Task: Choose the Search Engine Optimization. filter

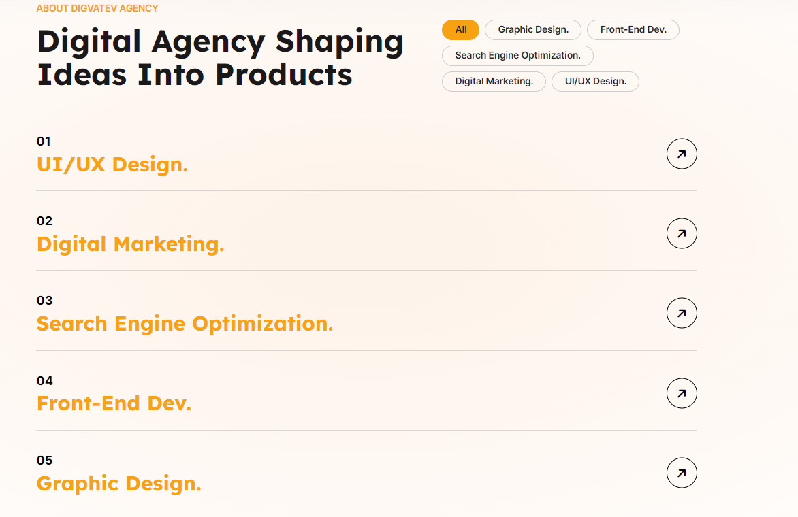Action: coord(517,55)
